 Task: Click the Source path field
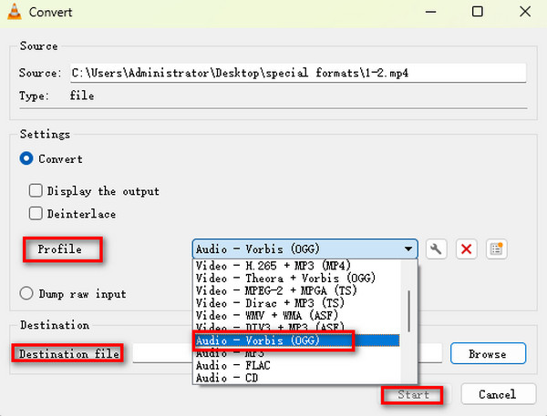pyautogui.click(x=298, y=73)
